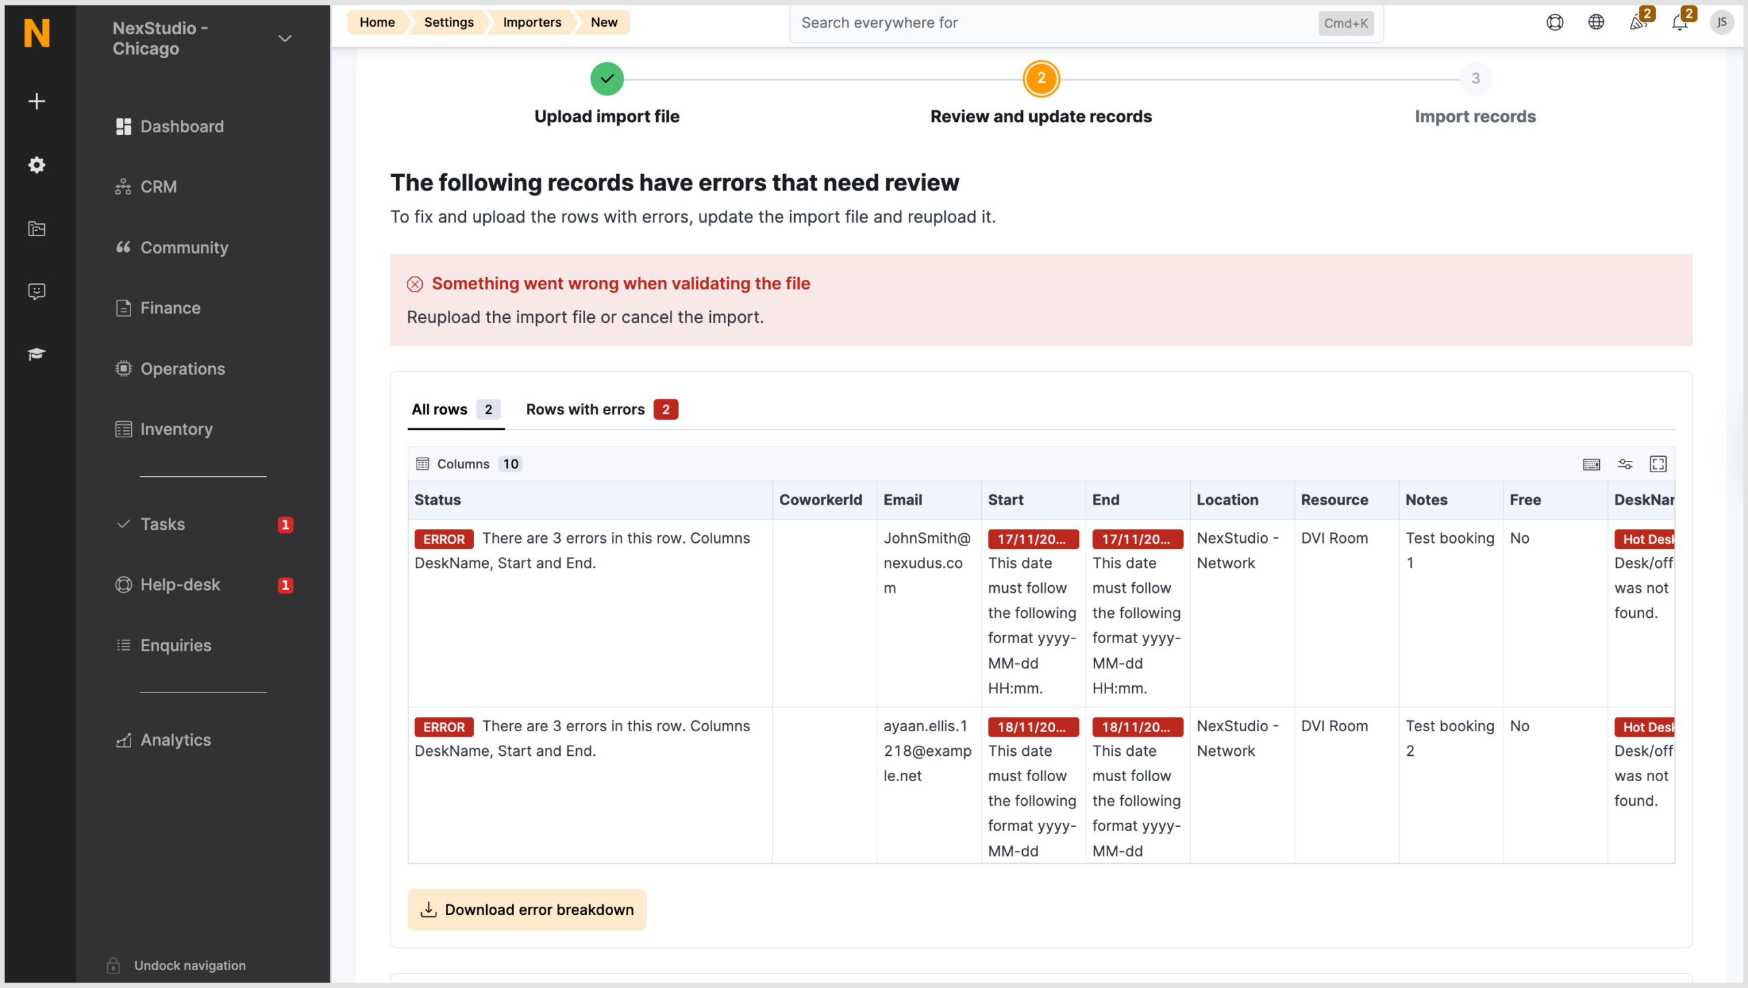Screen dimensions: 1748x988
Task: Click Download error breakdown
Action: pyautogui.click(x=526, y=909)
